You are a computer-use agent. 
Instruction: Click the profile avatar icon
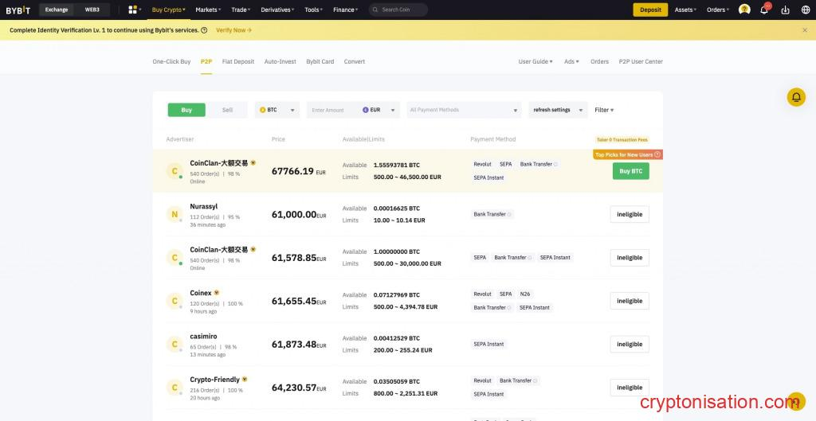[x=744, y=10]
